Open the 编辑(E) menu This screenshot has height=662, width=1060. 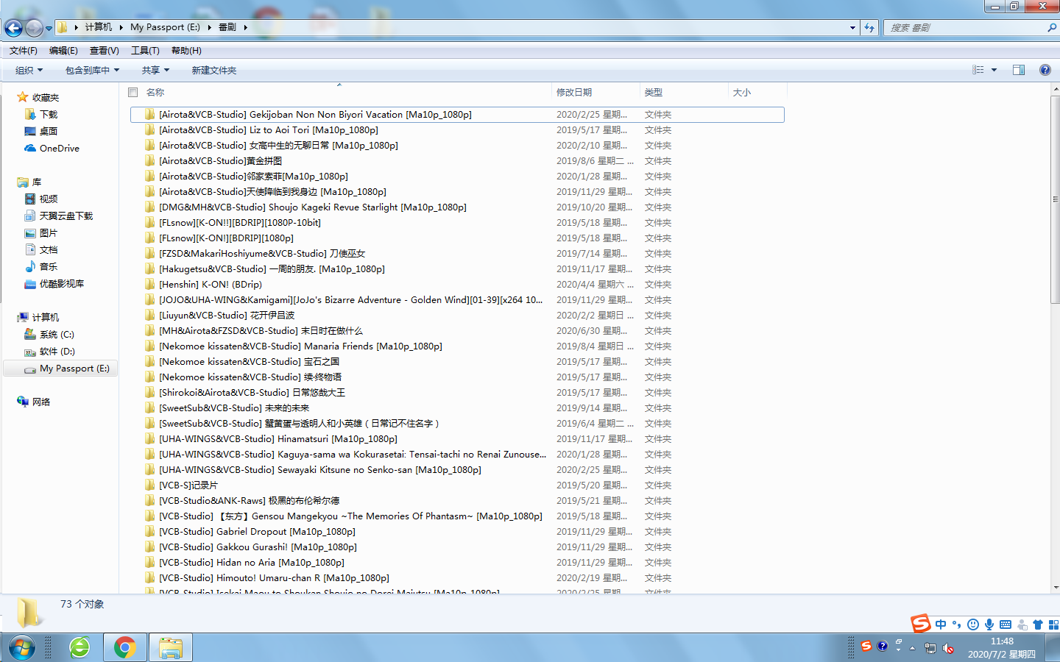pos(63,51)
